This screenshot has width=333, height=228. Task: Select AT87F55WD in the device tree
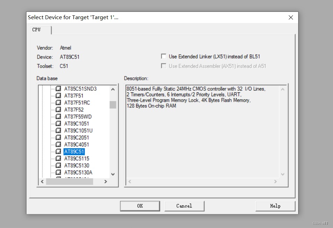pos(78,117)
